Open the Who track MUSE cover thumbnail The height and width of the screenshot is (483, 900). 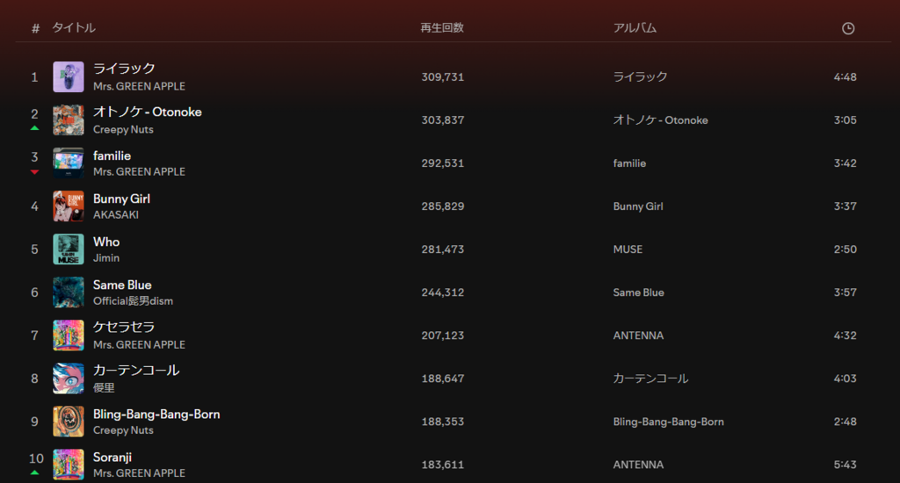click(x=69, y=249)
